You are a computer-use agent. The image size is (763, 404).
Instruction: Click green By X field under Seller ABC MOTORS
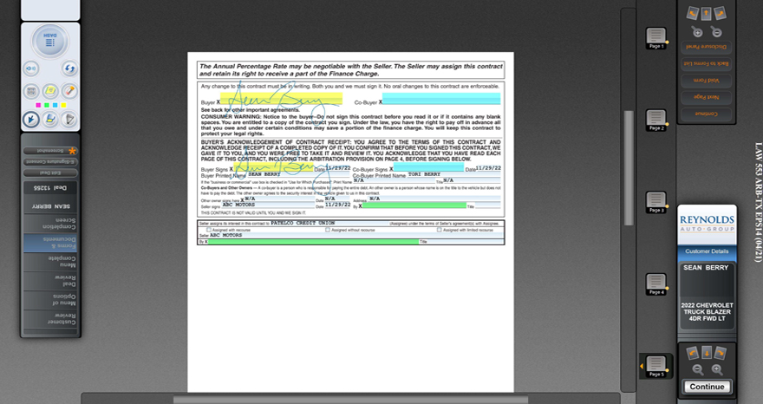(313, 241)
